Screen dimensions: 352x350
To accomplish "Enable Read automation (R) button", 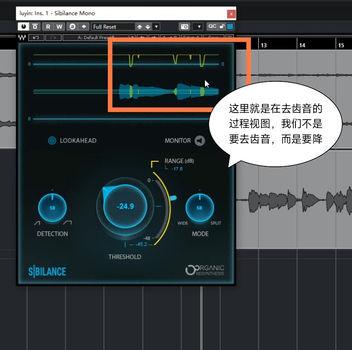I will (48, 26).
